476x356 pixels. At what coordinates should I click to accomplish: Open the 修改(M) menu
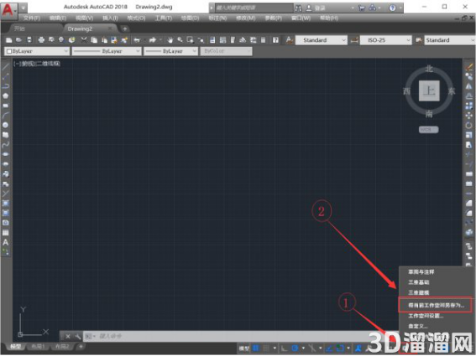[x=246, y=18]
